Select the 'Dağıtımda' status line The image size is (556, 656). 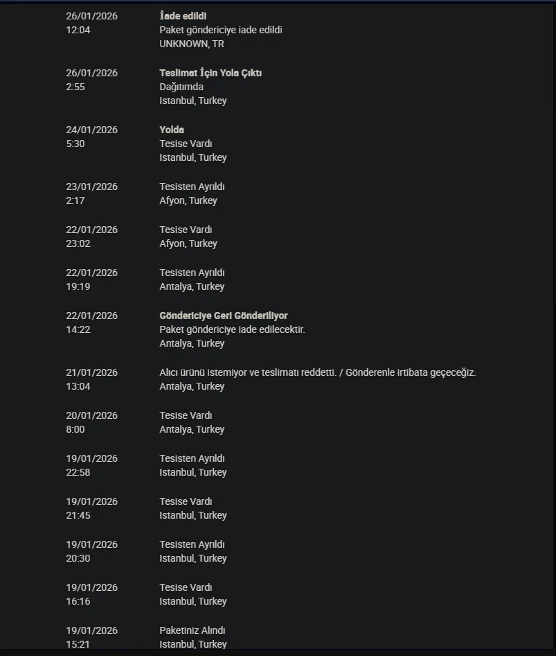pyautogui.click(x=181, y=87)
